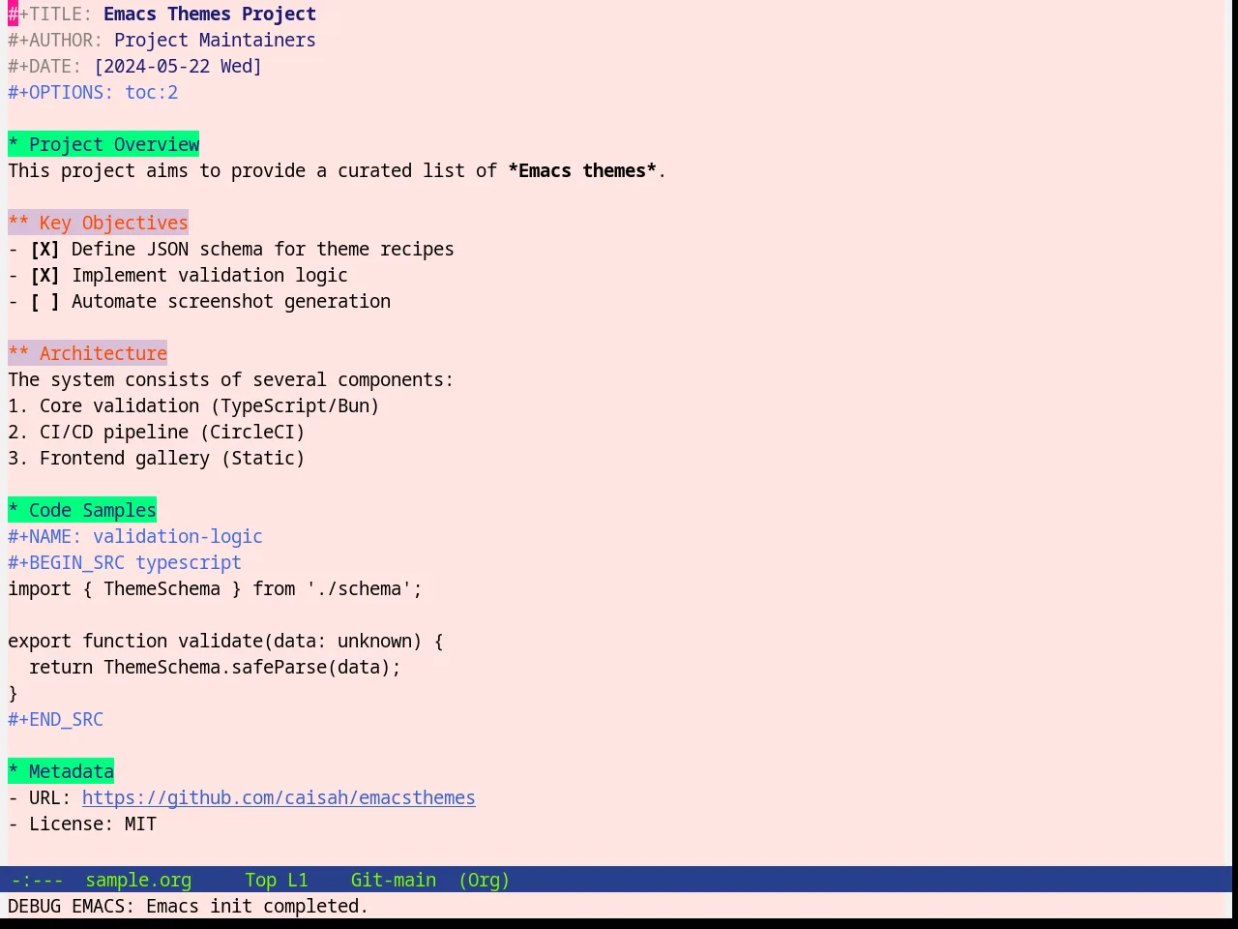Image resolution: width=1238 pixels, height=929 pixels.
Task: Collapse the 'Project Overview' heading
Action: [103, 144]
